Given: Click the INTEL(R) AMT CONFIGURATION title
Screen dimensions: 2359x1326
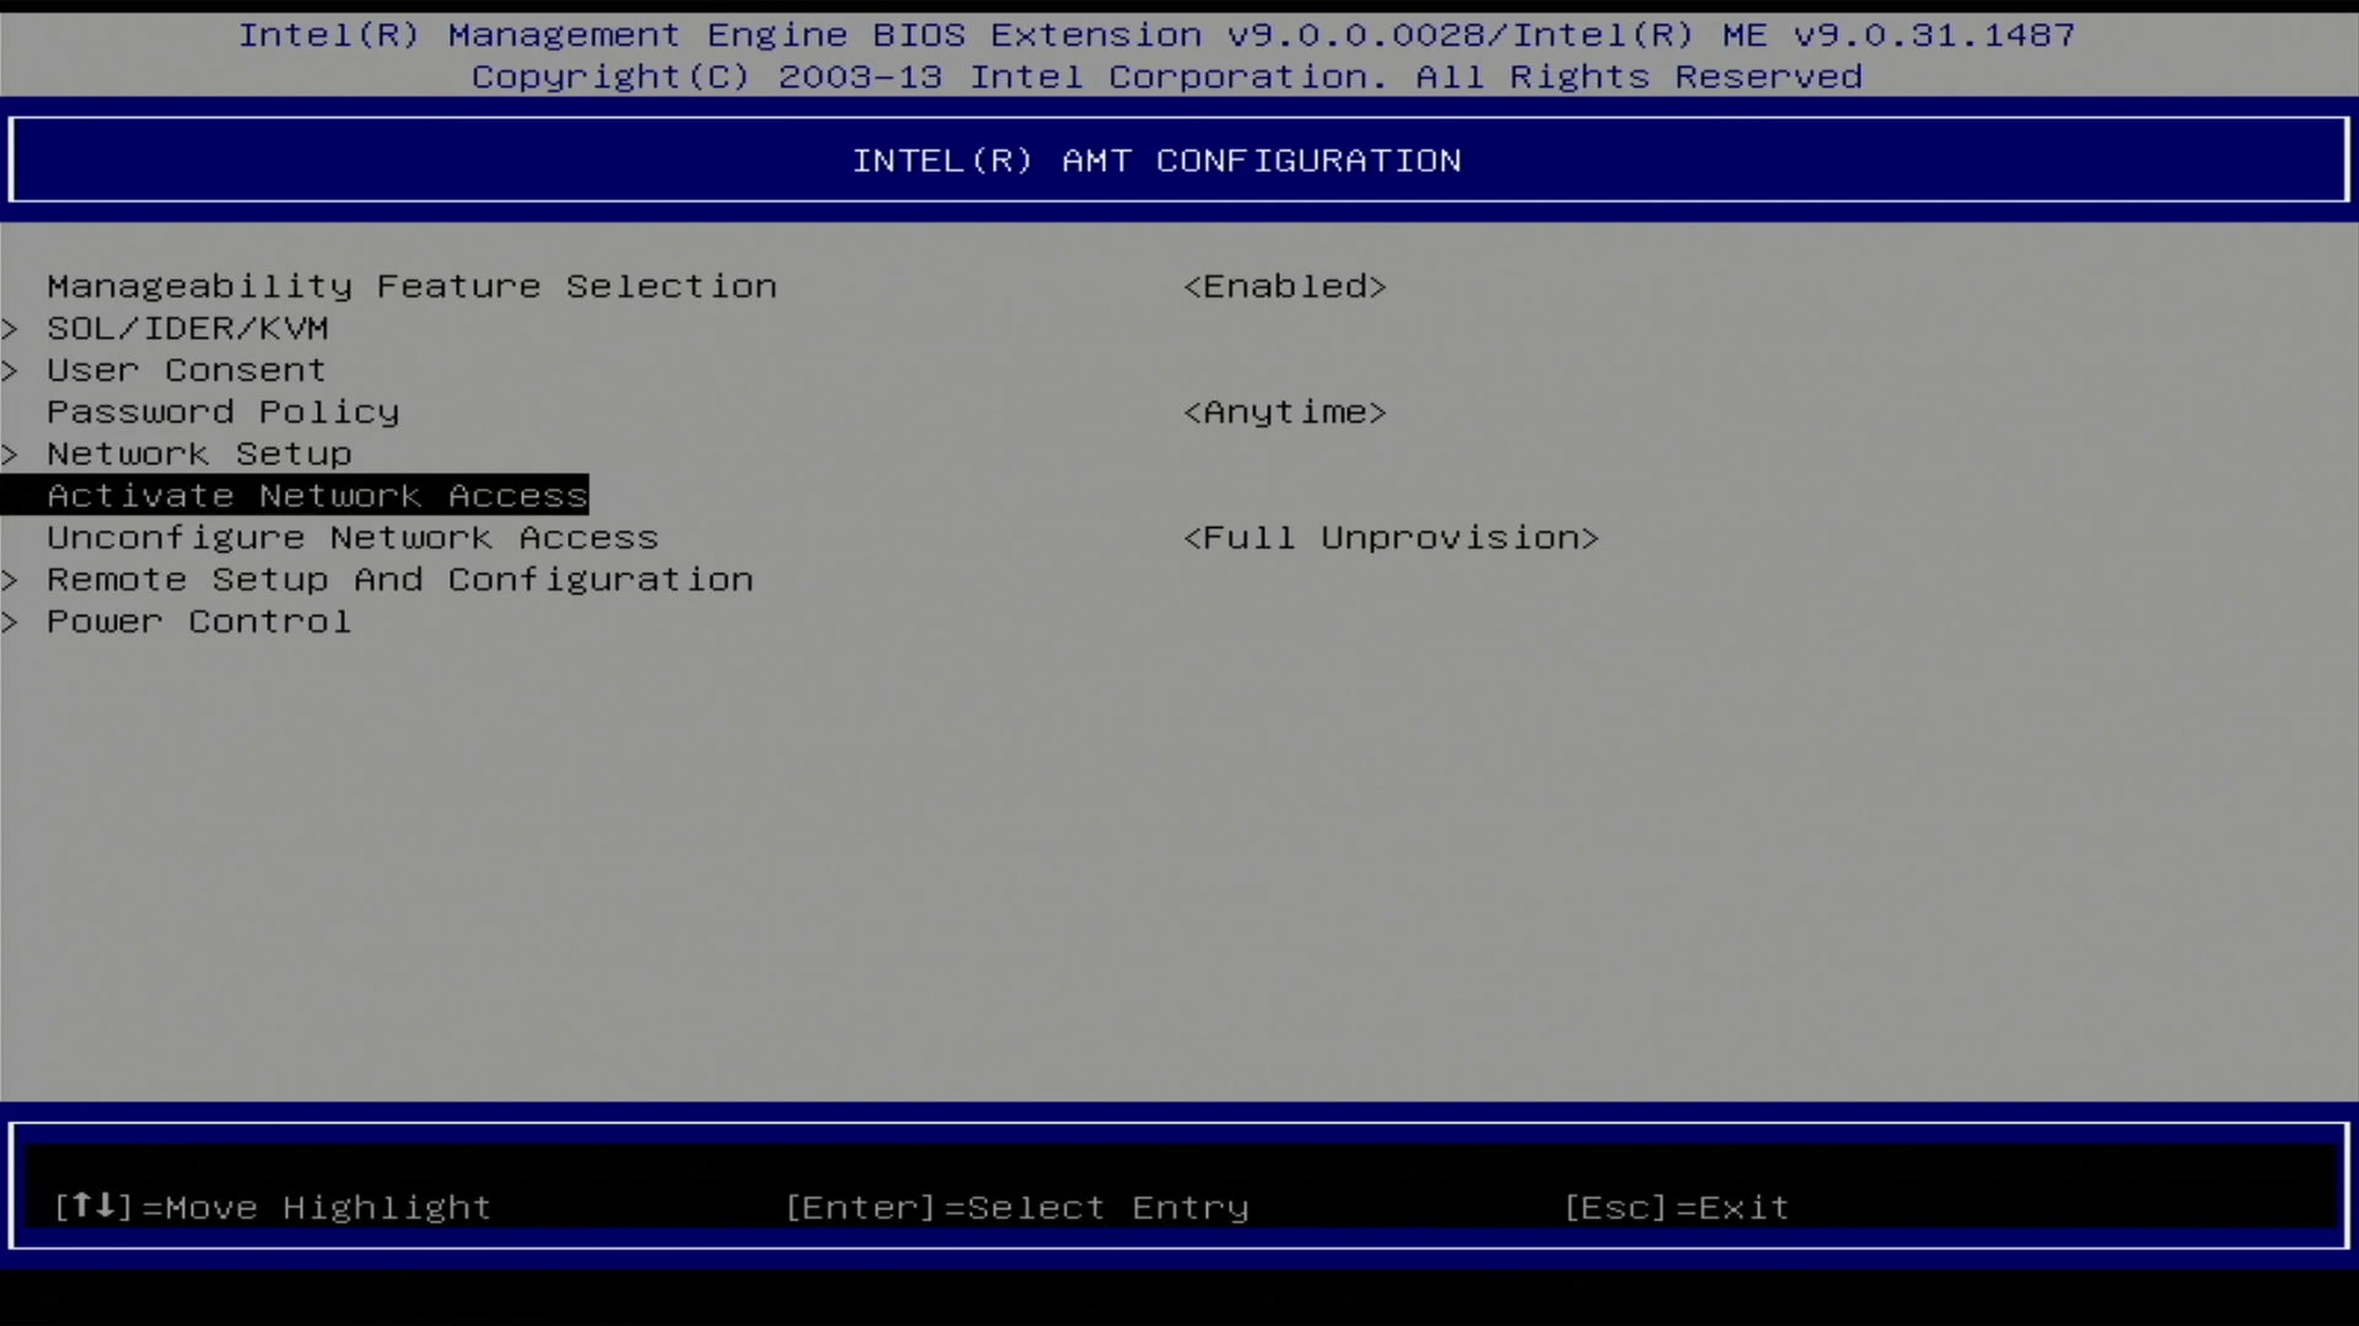Looking at the screenshot, I should [1157, 161].
